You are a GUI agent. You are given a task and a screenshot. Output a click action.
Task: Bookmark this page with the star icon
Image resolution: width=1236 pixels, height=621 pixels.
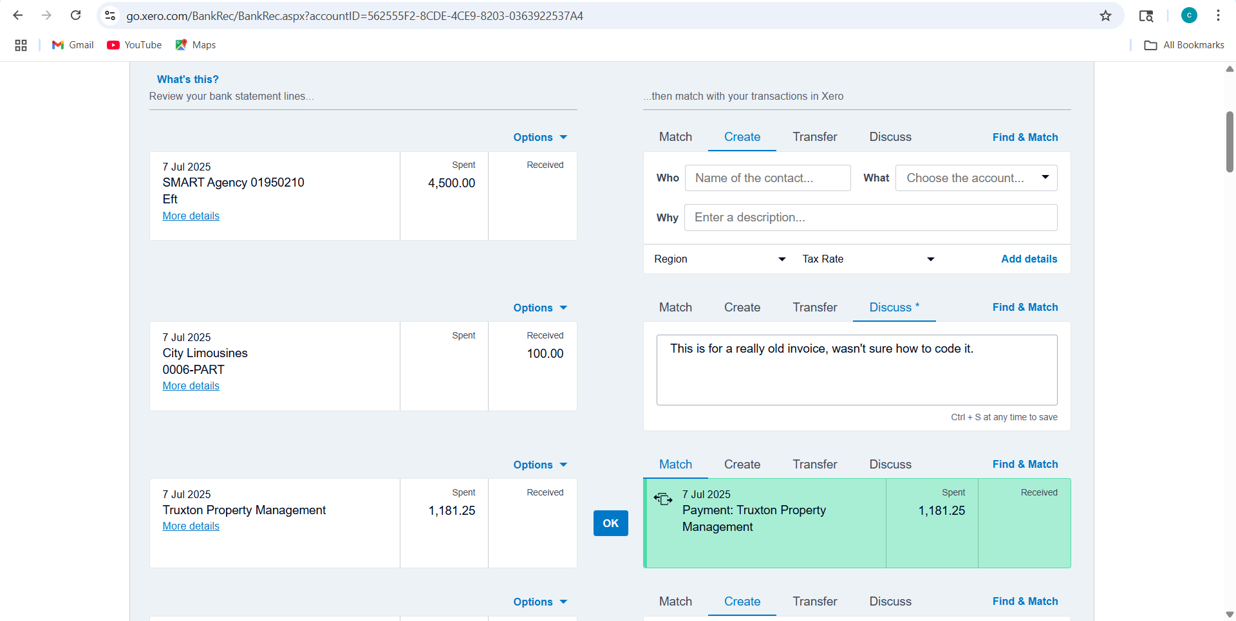coord(1105,15)
